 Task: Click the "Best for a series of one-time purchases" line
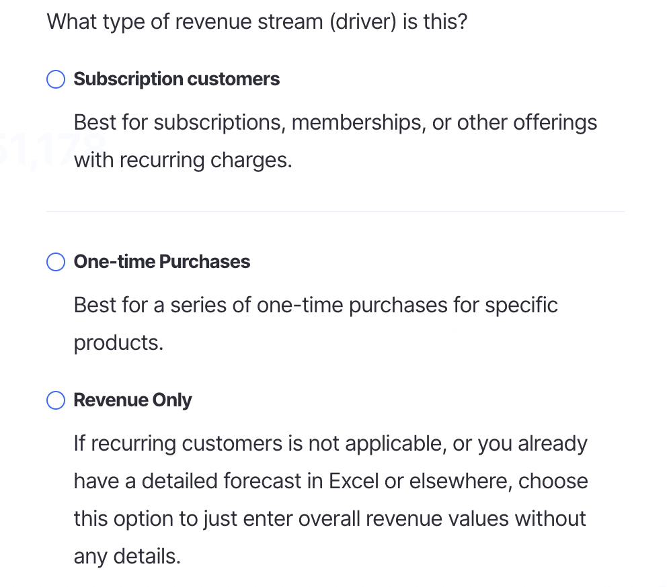click(x=315, y=305)
